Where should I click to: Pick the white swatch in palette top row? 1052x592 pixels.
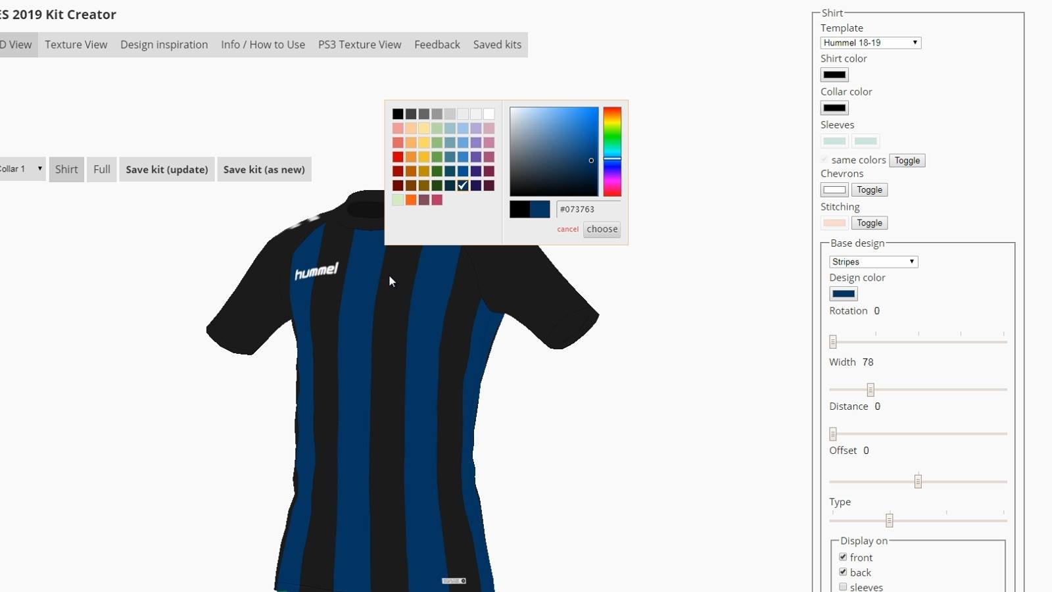point(489,114)
